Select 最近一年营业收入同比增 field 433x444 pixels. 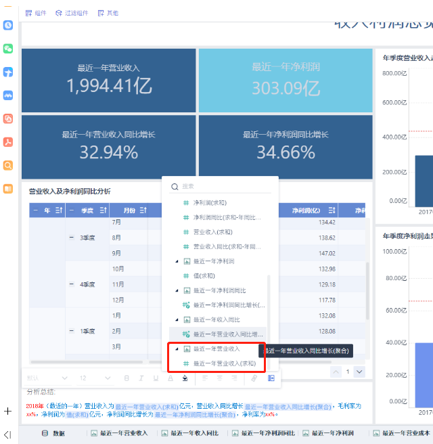pyautogui.click(x=218, y=334)
